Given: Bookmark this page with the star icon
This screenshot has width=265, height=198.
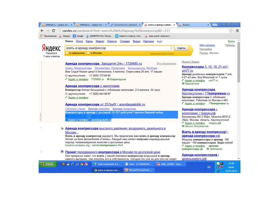Looking at the screenshot, I should [x=231, y=31].
